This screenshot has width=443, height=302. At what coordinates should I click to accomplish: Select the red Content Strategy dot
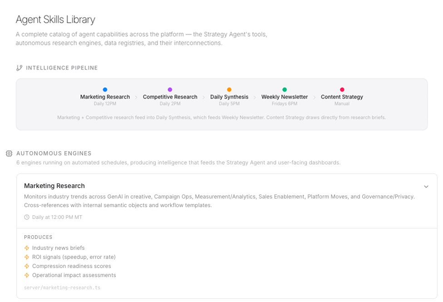click(342, 89)
